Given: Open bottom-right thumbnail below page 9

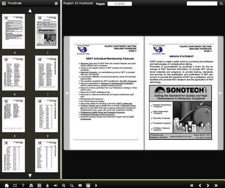Looking at the screenshot, I should (46, 155).
